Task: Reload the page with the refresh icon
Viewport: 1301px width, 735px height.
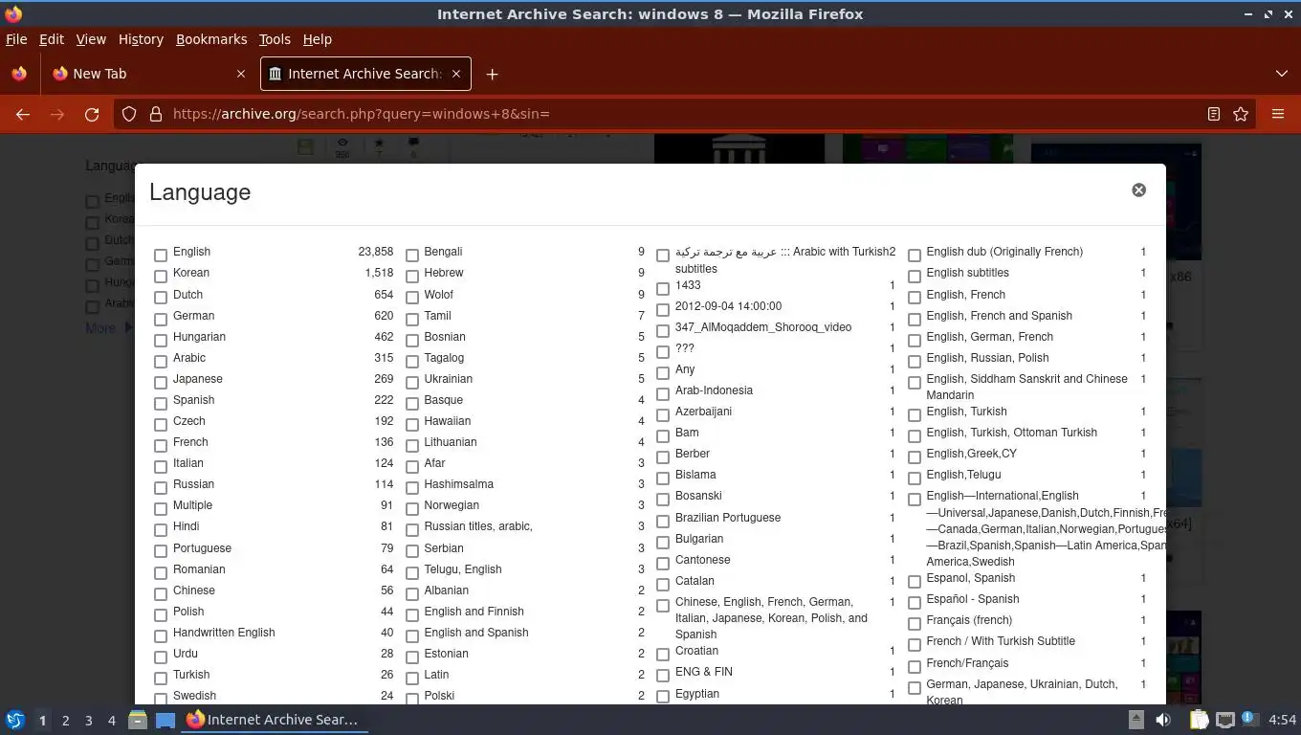Action: pyautogui.click(x=92, y=114)
